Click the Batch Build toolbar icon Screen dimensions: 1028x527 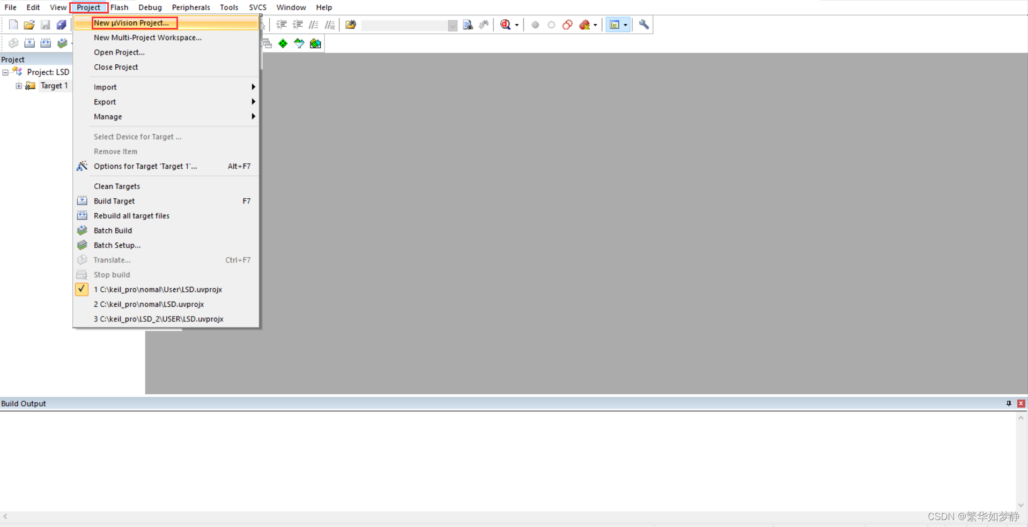point(63,43)
